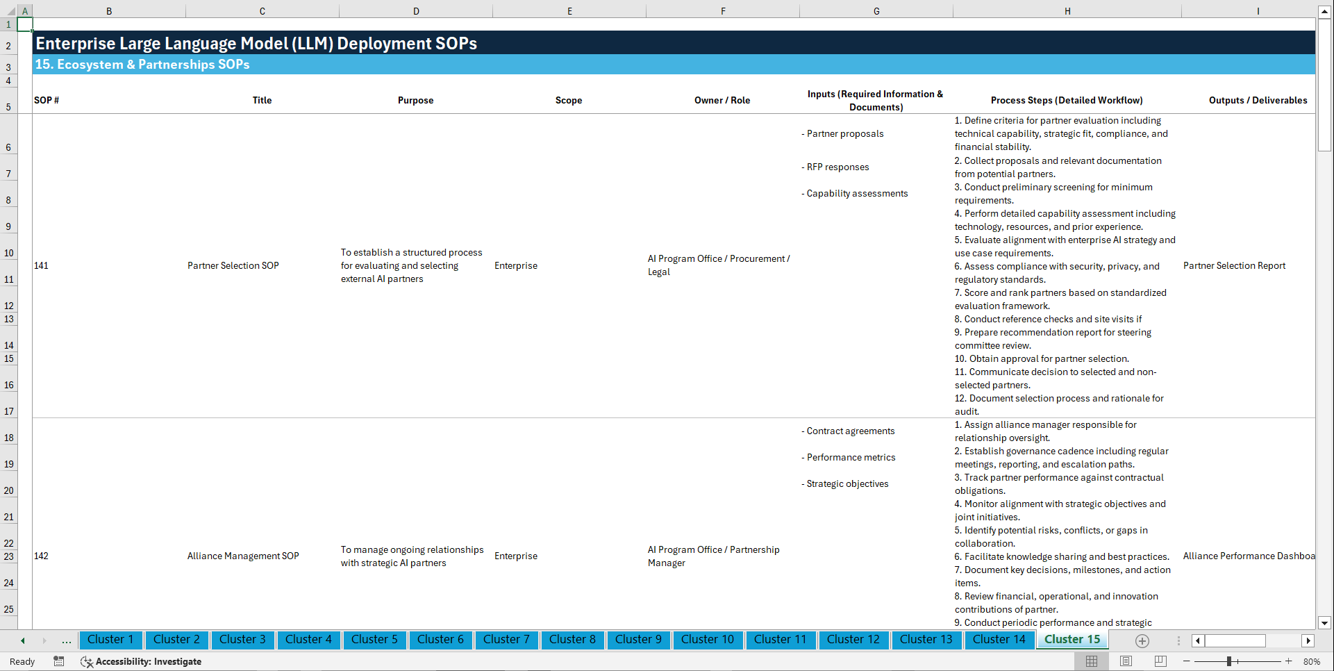The width and height of the screenshot is (1334, 671).
Task: Open the Cluster 14 worksheet tab
Action: pyautogui.click(x=999, y=640)
